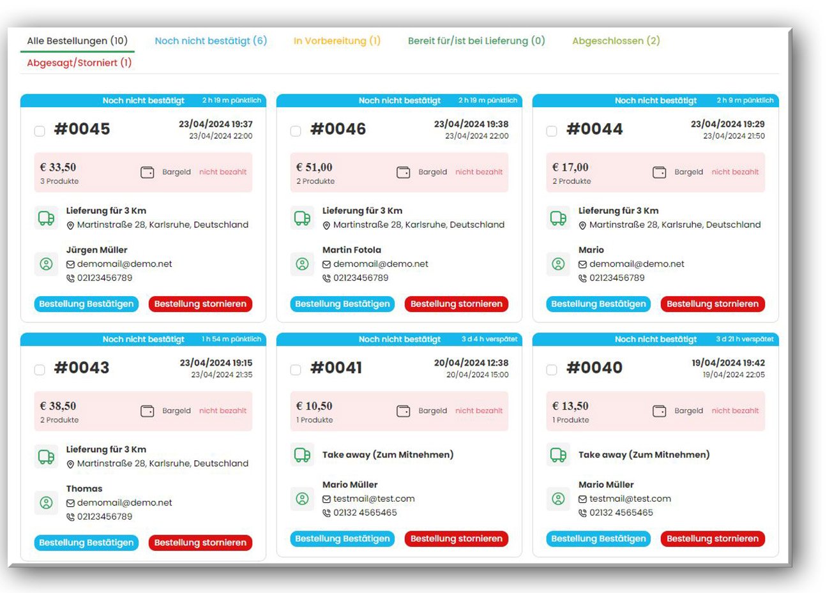Click the customer avatar icon for Jürgen Müller
The image size is (832, 593).
click(x=46, y=264)
